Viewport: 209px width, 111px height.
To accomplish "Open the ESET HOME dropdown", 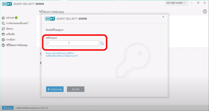I will pyautogui.click(x=176, y=3).
